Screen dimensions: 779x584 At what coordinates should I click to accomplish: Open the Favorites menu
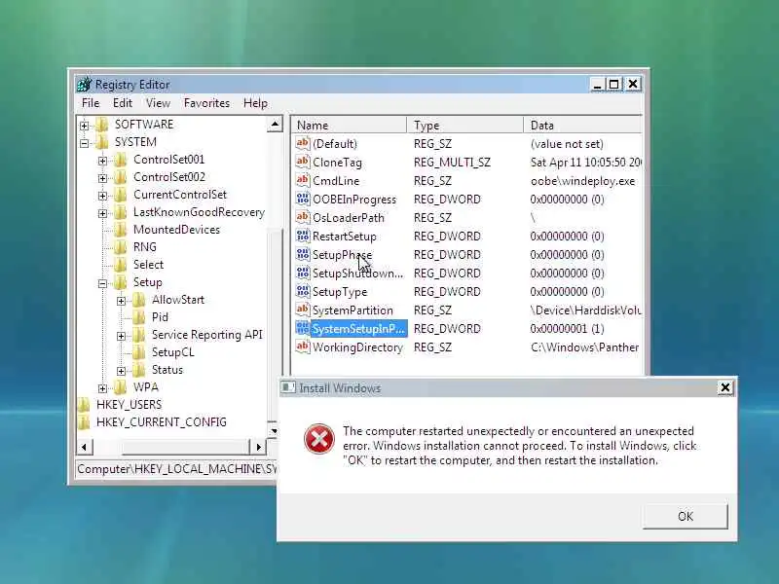(x=206, y=103)
